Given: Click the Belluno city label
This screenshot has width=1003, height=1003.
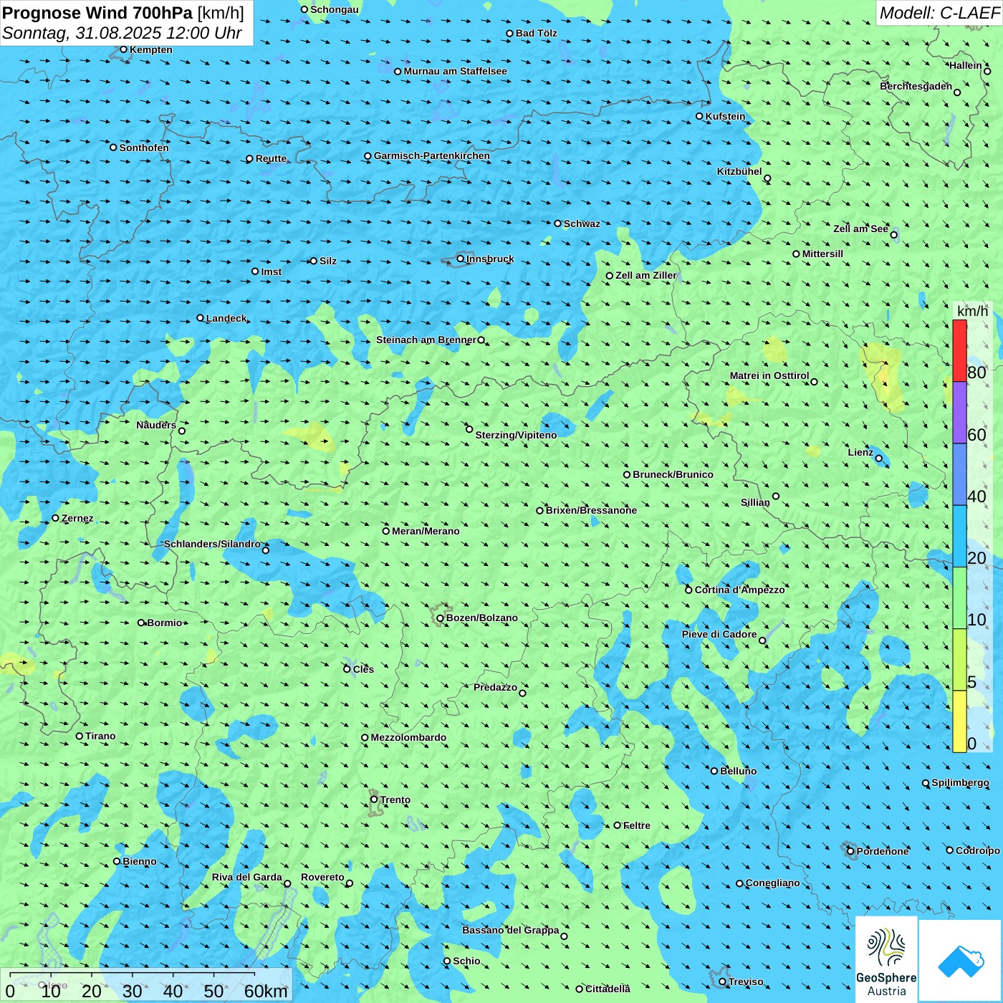Looking at the screenshot, I should [x=738, y=771].
